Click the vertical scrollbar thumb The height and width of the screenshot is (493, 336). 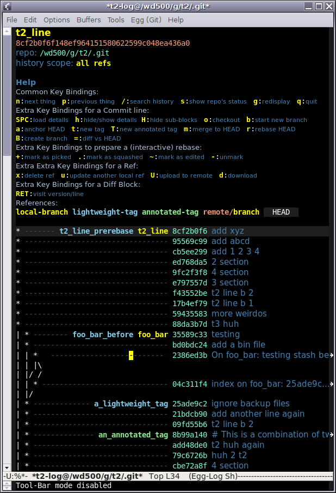coord(7,95)
